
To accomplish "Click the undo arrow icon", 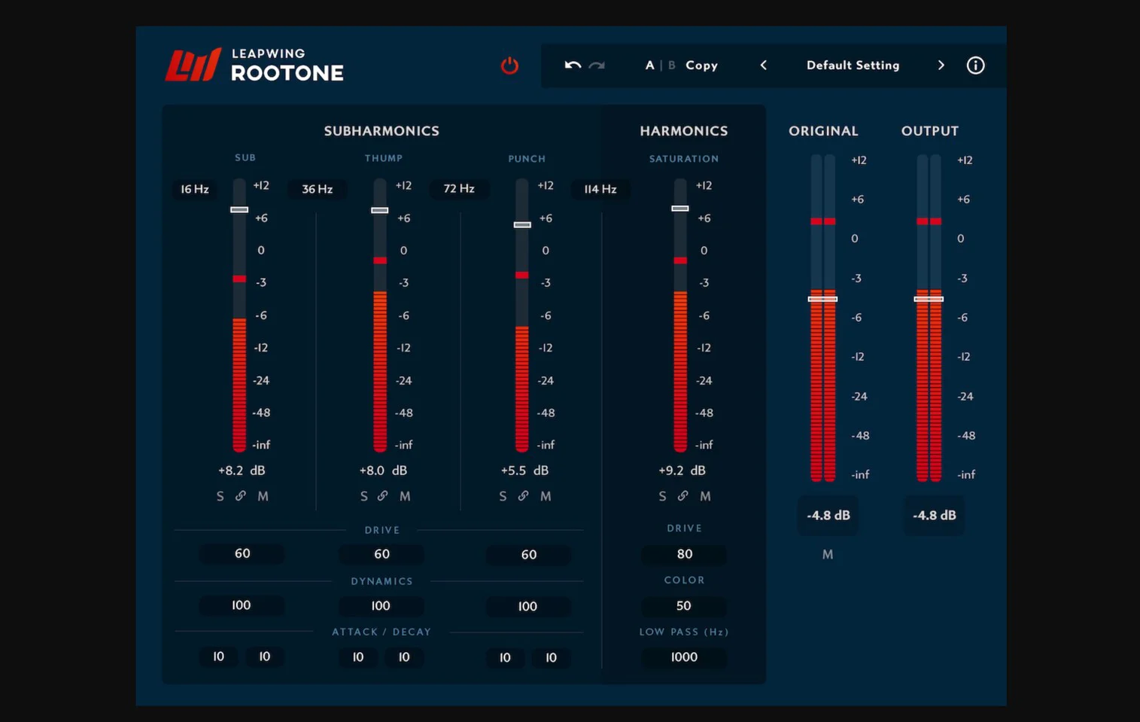I will pyautogui.click(x=573, y=65).
